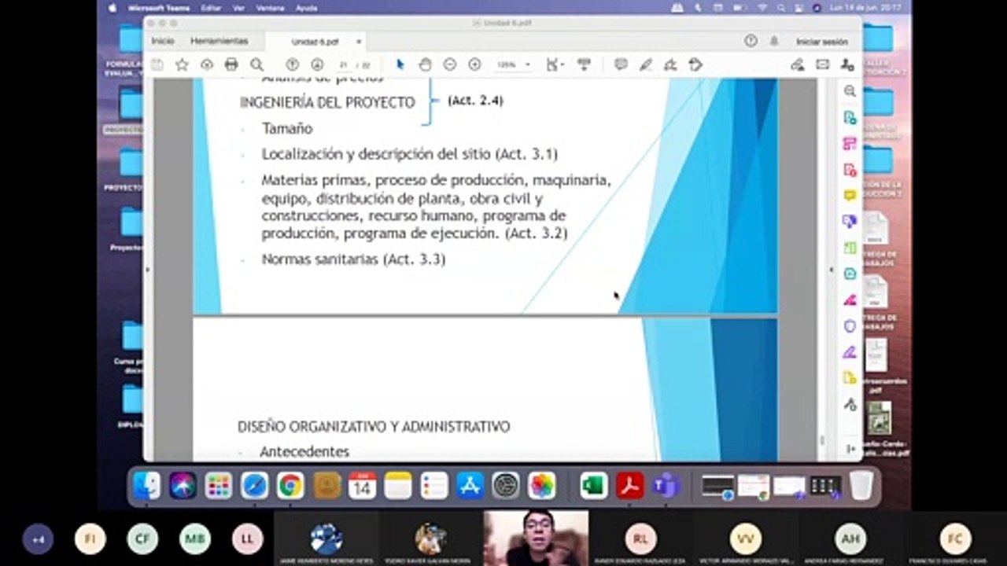Open Calendar from the Dock
1007x566 pixels.
click(362, 486)
